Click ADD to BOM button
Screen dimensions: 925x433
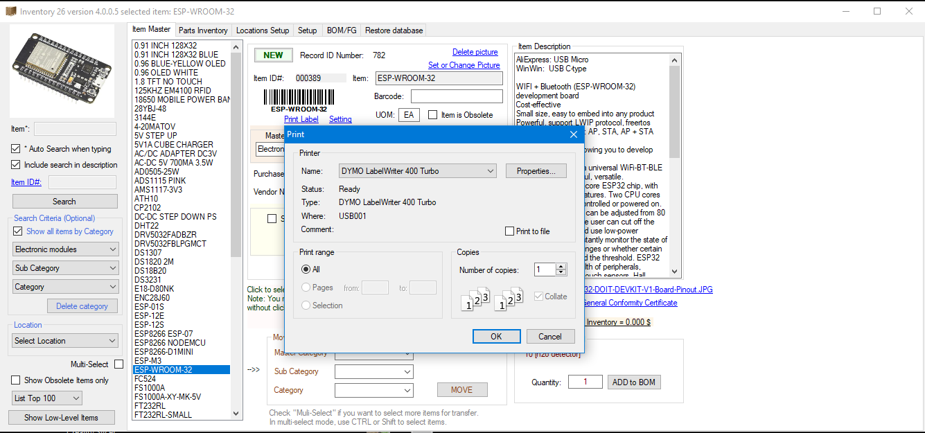[x=634, y=382]
